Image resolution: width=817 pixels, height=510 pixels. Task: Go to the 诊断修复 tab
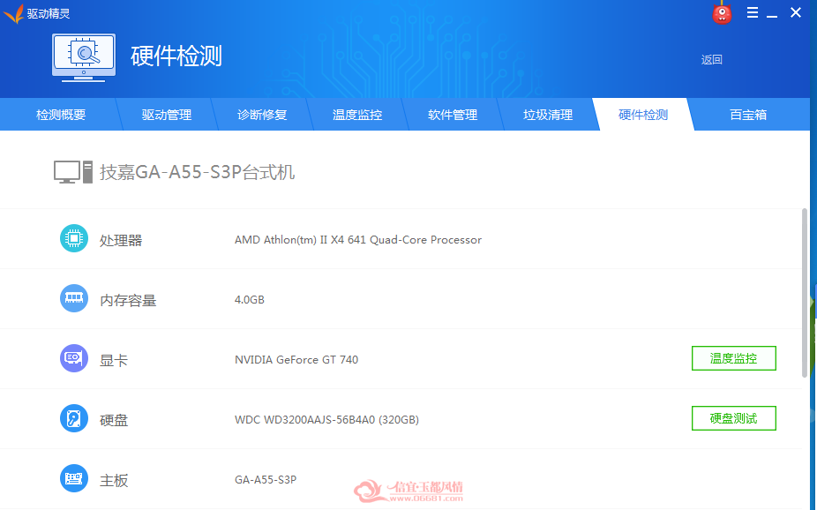[x=262, y=115]
